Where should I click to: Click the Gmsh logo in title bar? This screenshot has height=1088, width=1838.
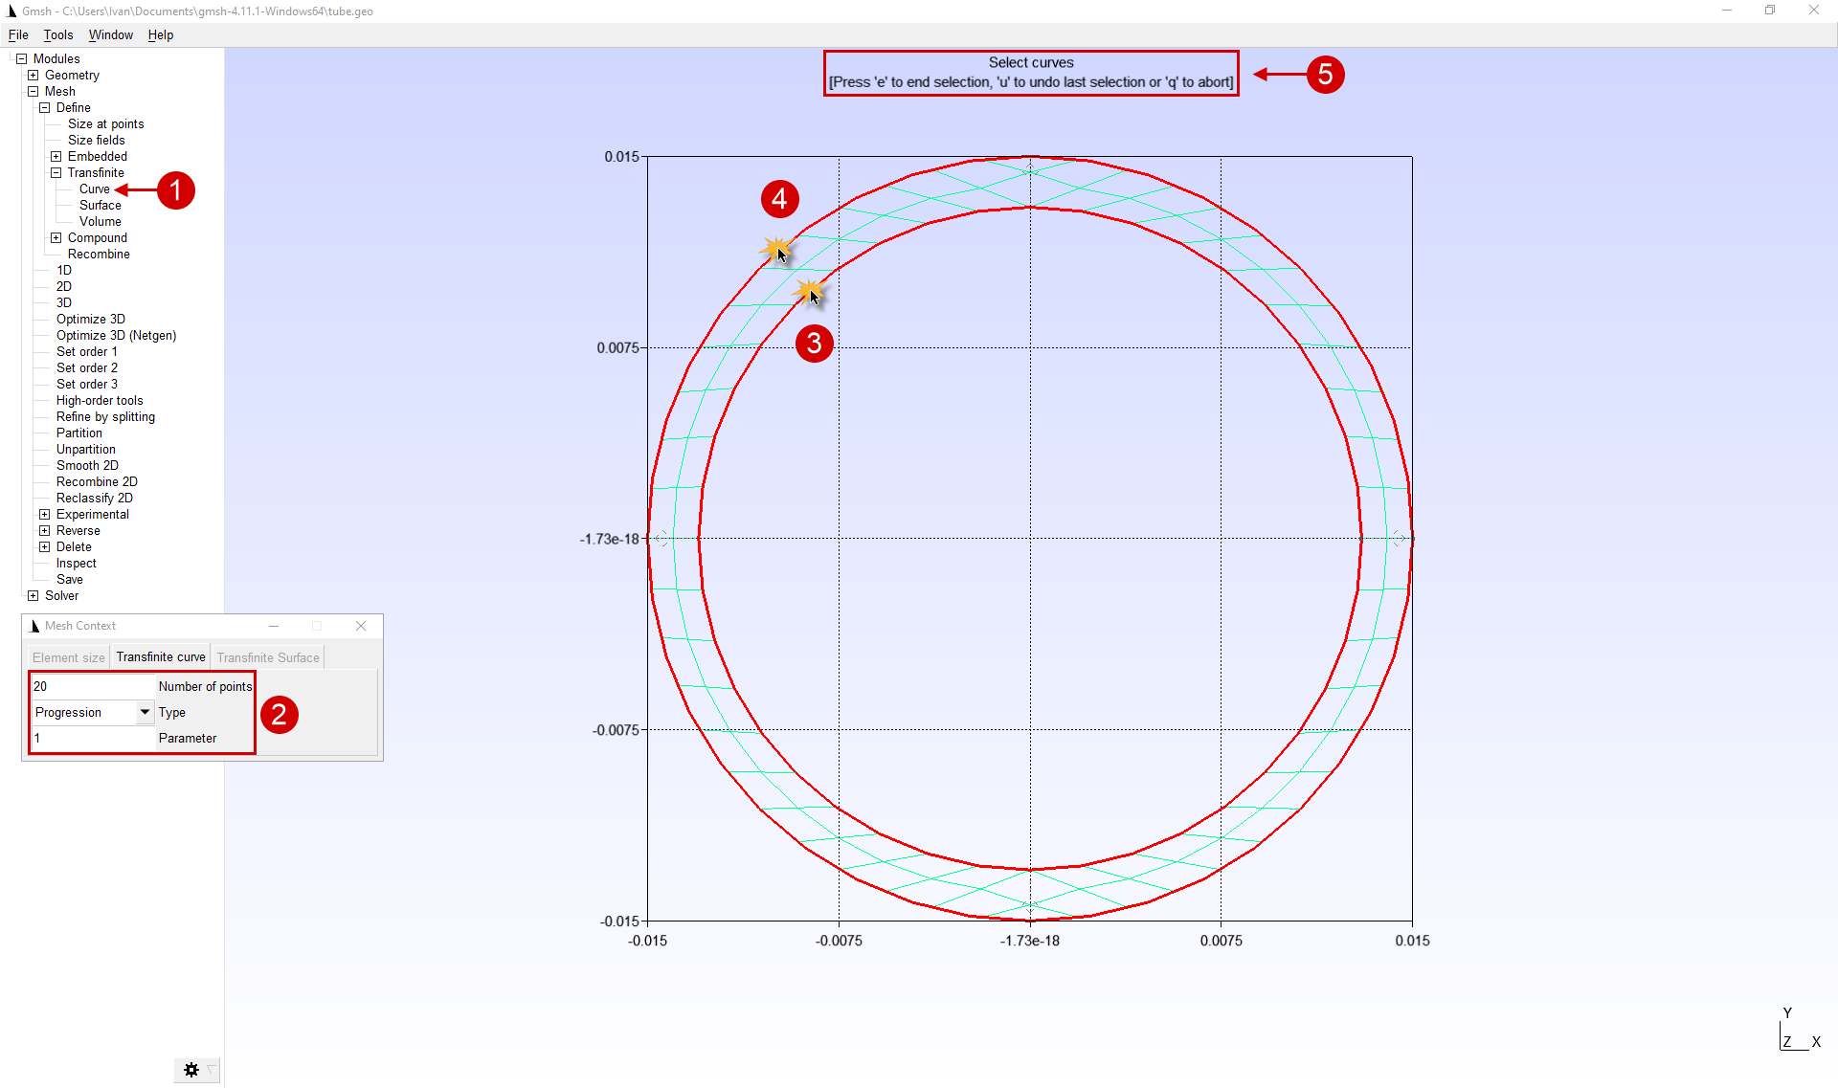[11, 11]
